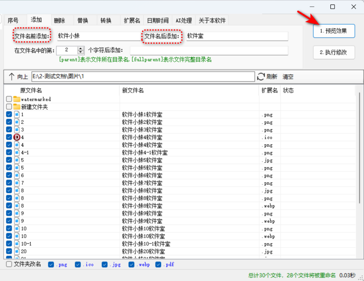Click the 2.执行修改 execute button
Image resolution: width=364 pixels, height=281 pixels.
click(x=334, y=52)
